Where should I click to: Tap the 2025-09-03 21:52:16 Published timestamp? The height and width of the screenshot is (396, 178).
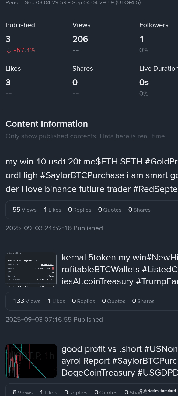click(54, 228)
